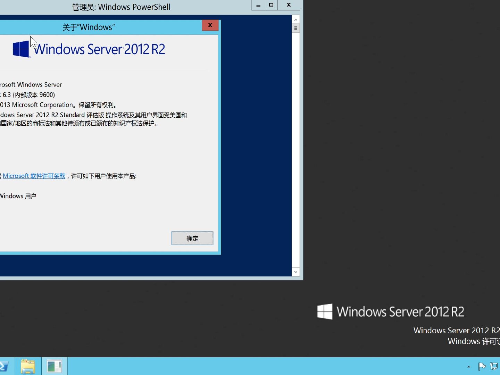500x375 pixels.
Task: Show hidden icons in system tray
Action: click(469, 366)
